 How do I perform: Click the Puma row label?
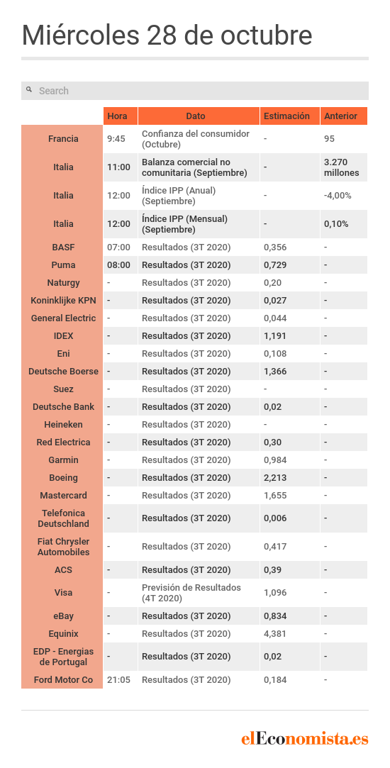(x=62, y=265)
